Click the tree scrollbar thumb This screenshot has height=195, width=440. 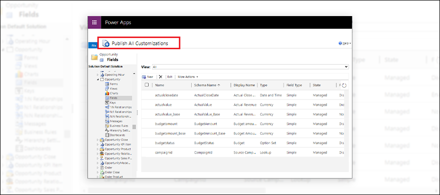pos(134,127)
